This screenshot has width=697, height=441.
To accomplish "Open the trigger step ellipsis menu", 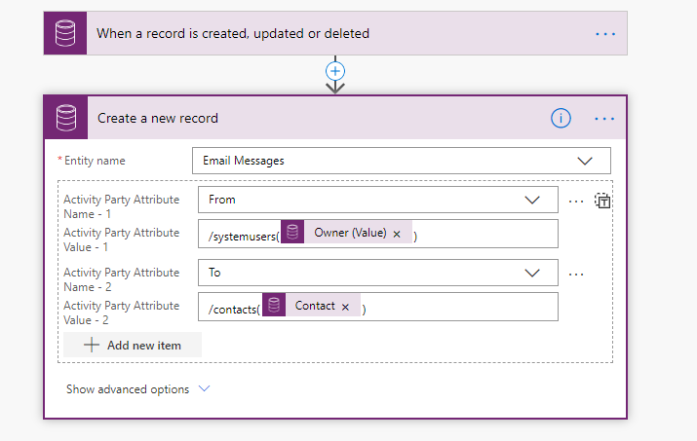I will tap(605, 33).
